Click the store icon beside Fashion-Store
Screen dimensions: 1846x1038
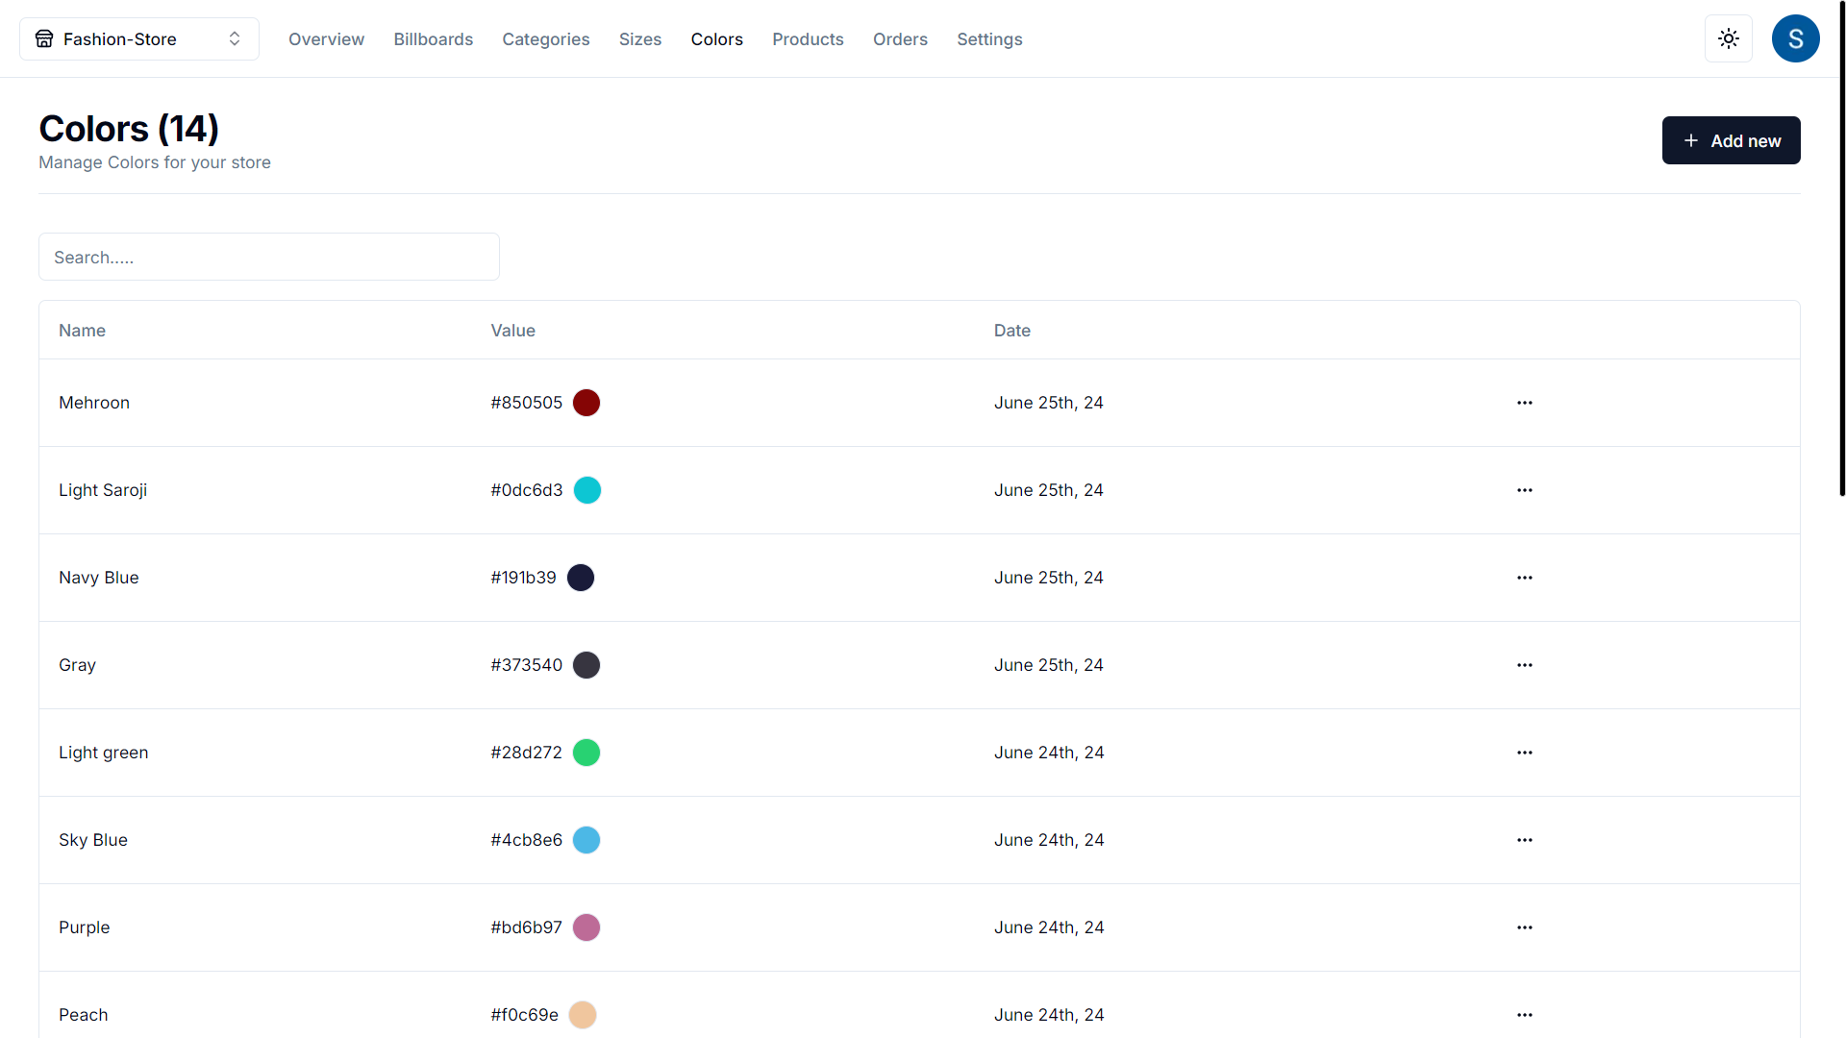pyautogui.click(x=44, y=38)
